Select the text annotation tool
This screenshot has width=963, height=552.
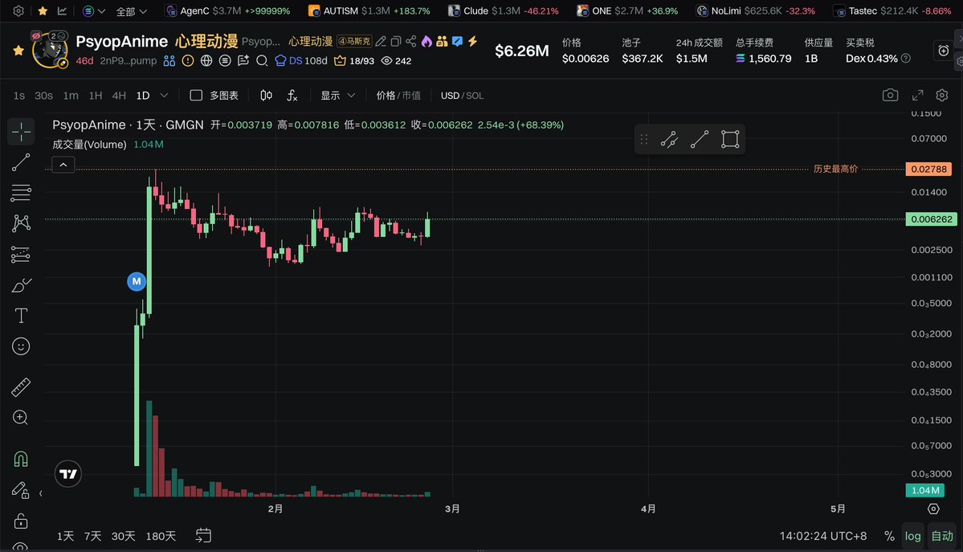21,316
